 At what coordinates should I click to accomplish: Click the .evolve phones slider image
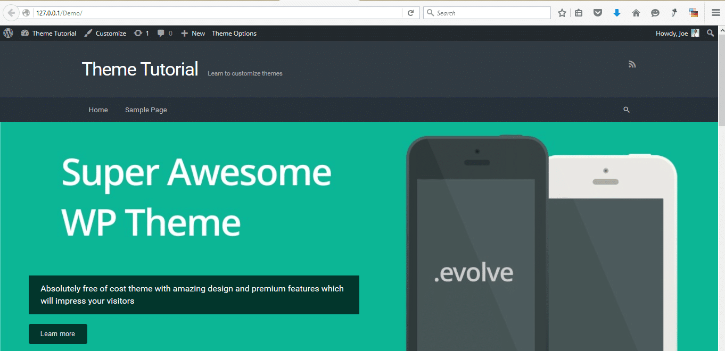coord(541,243)
